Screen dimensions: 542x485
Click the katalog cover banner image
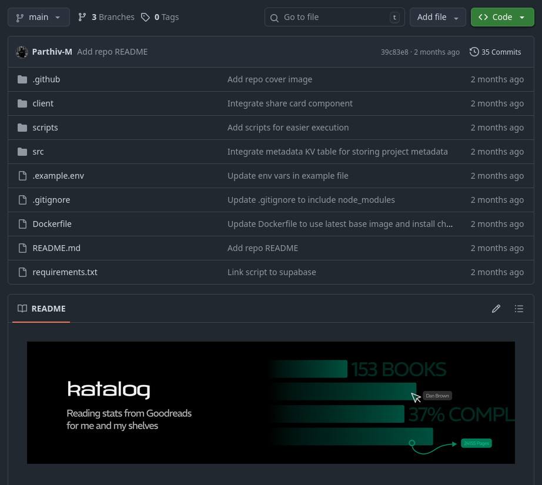point(270,403)
